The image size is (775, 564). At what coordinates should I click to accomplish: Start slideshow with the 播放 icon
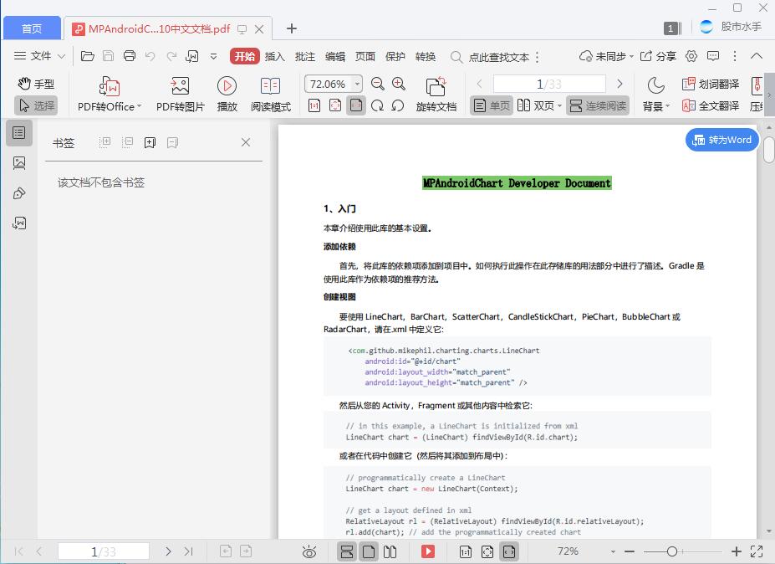[x=226, y=92]
